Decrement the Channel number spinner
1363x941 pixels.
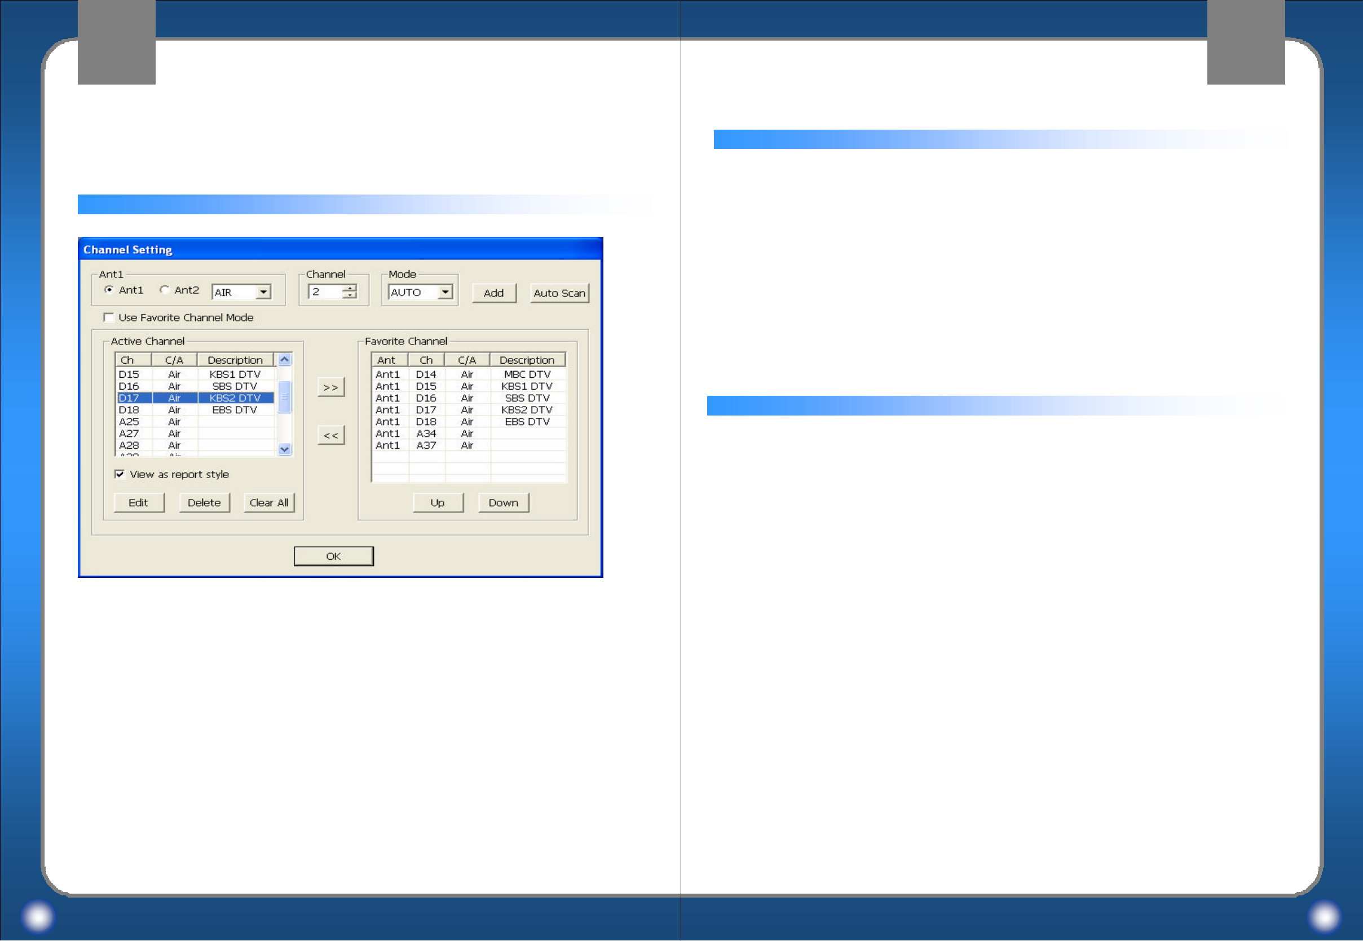[x=350, y=295]
